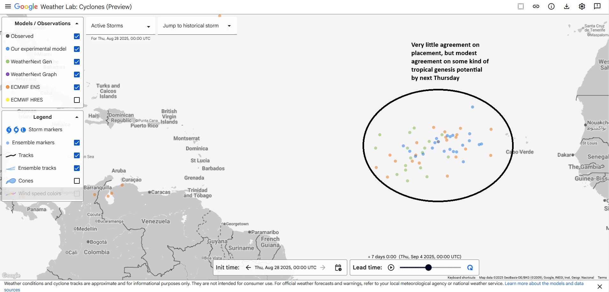609x292 pixels.
Task: Click the WeatherNext Gen green dot
Action: (8, 61)
